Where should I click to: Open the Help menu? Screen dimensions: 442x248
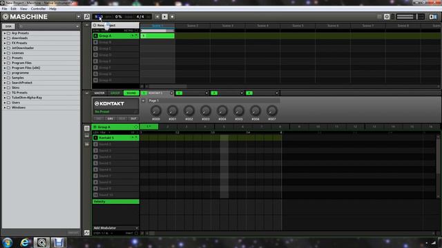click(x=52, y=9)
